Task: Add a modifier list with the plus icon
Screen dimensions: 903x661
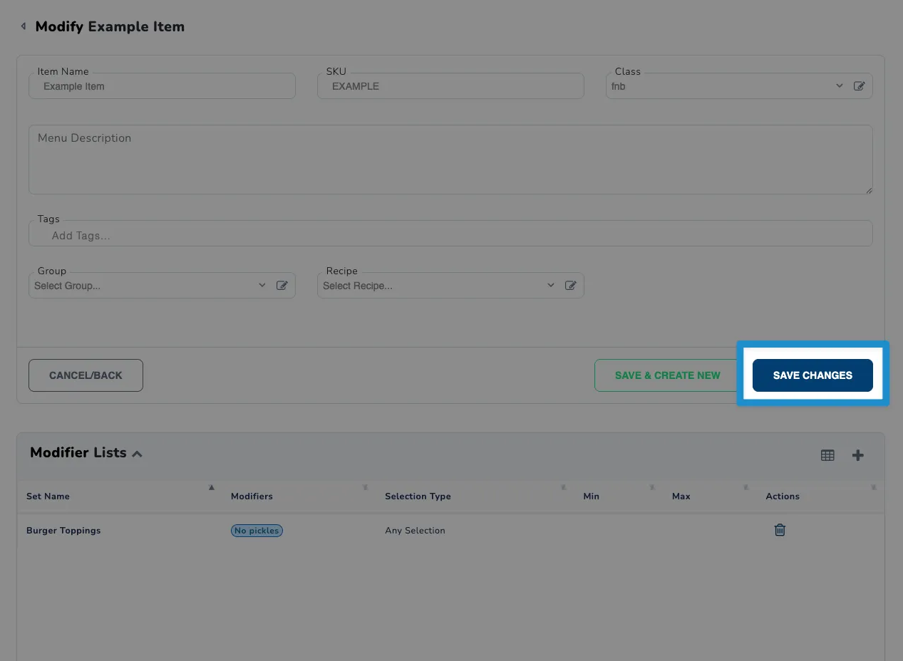Action: tap(858, 455)
